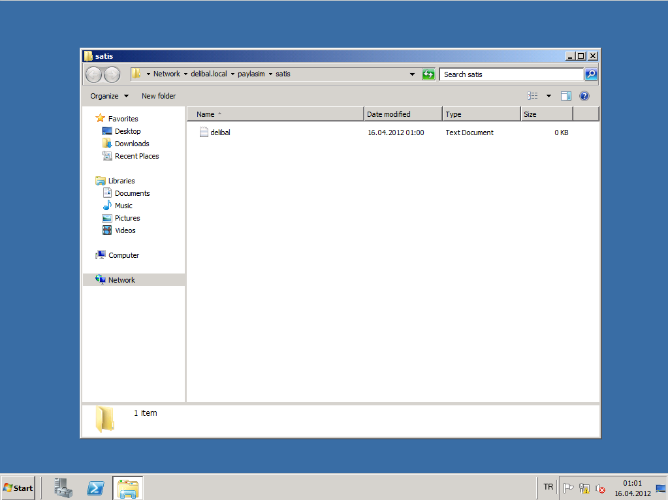Click the Forward navigation arrow button
Screen dimensions: 668x500
[x=112, y=74]
